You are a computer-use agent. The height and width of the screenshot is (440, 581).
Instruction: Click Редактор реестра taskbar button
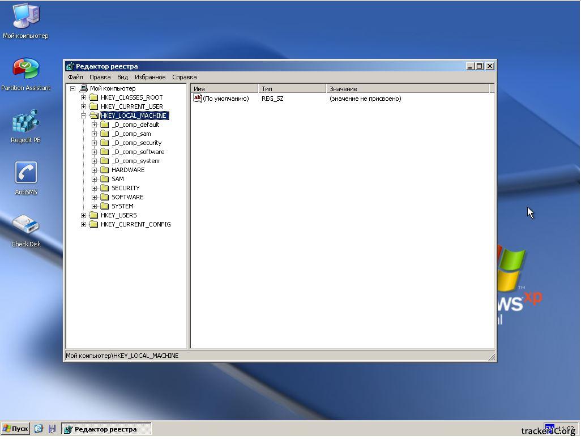coord(106,429)
